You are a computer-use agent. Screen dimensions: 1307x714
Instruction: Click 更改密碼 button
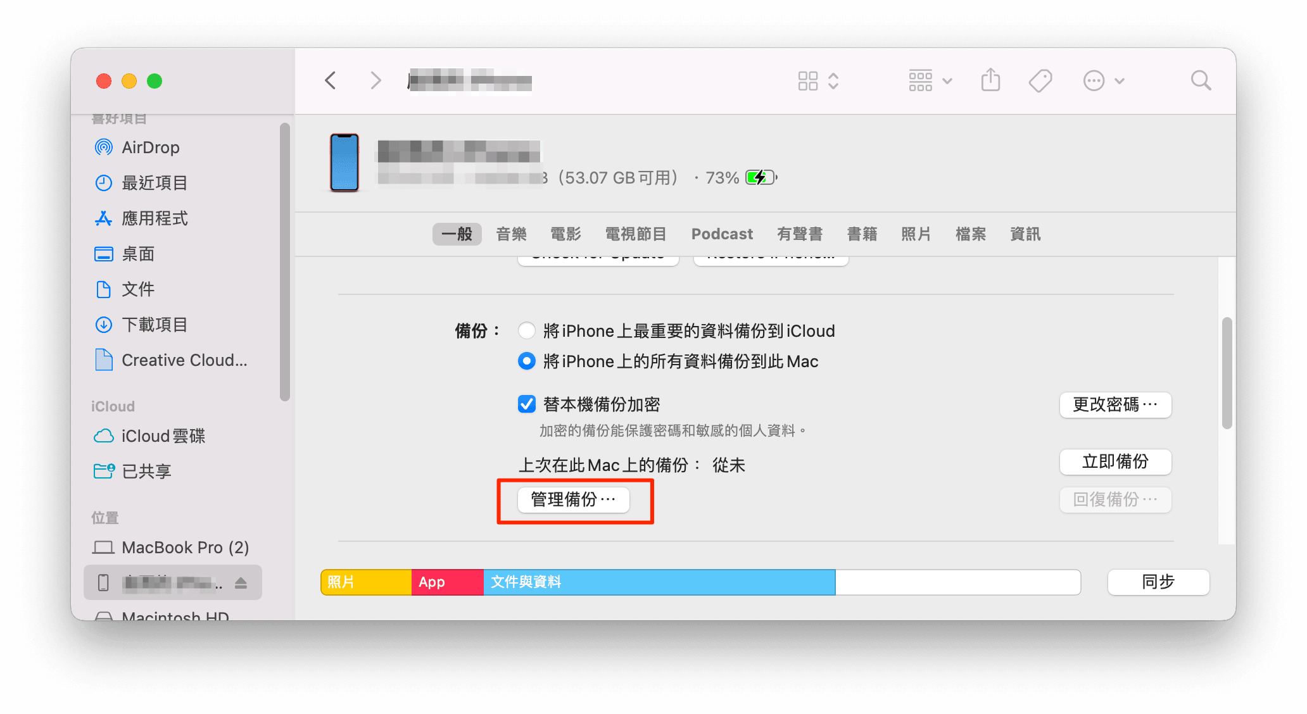tap(1113, 404)
